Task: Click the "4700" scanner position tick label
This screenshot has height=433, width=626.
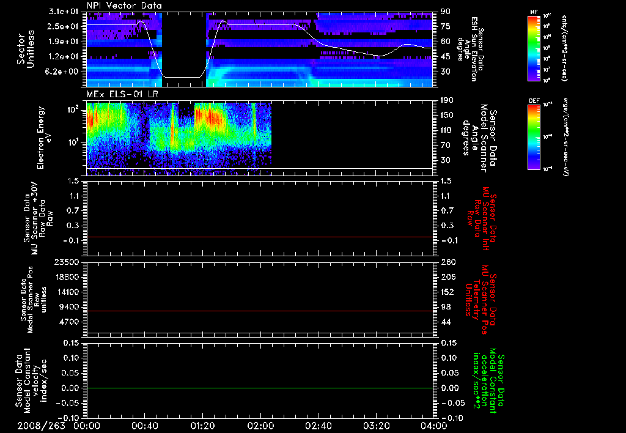Action: (68, 322)
